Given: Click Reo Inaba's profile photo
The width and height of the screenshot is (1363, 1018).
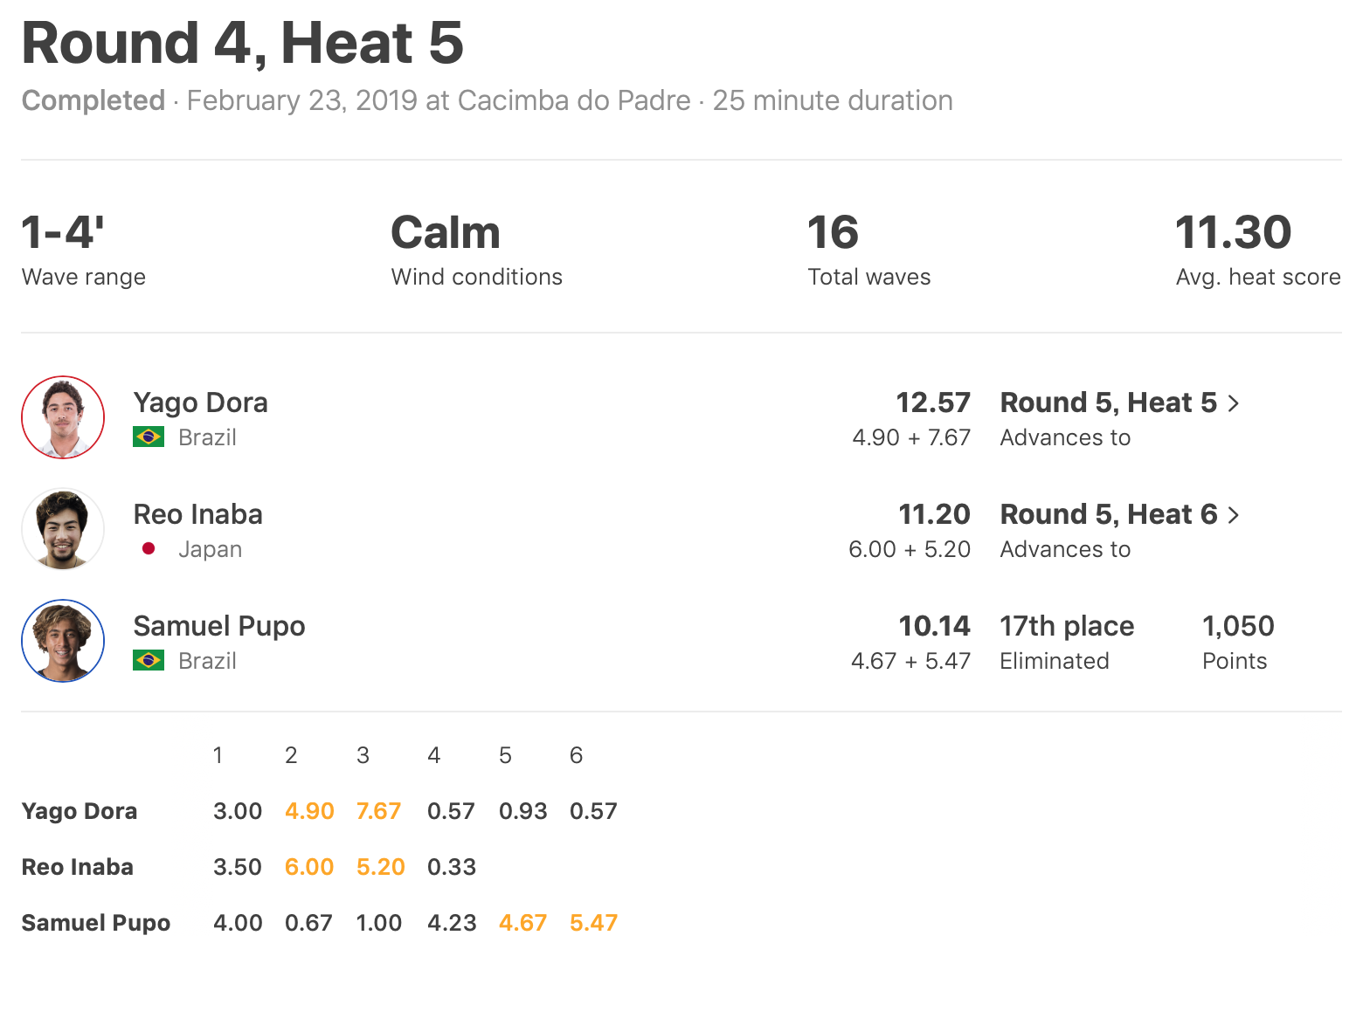Looking at the screenshot, I should 63,529.
